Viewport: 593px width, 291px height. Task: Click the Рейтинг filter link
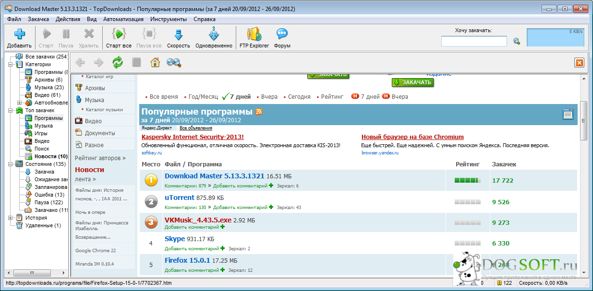[x=332, y=96]
